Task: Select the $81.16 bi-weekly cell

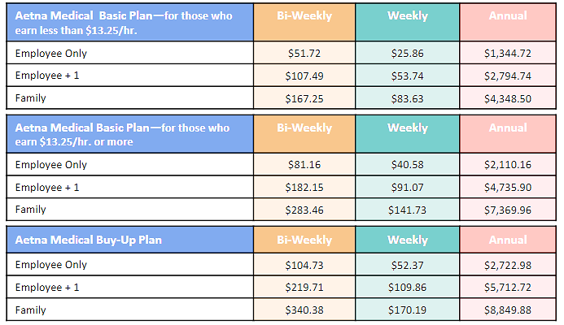Action: (304, 165)
